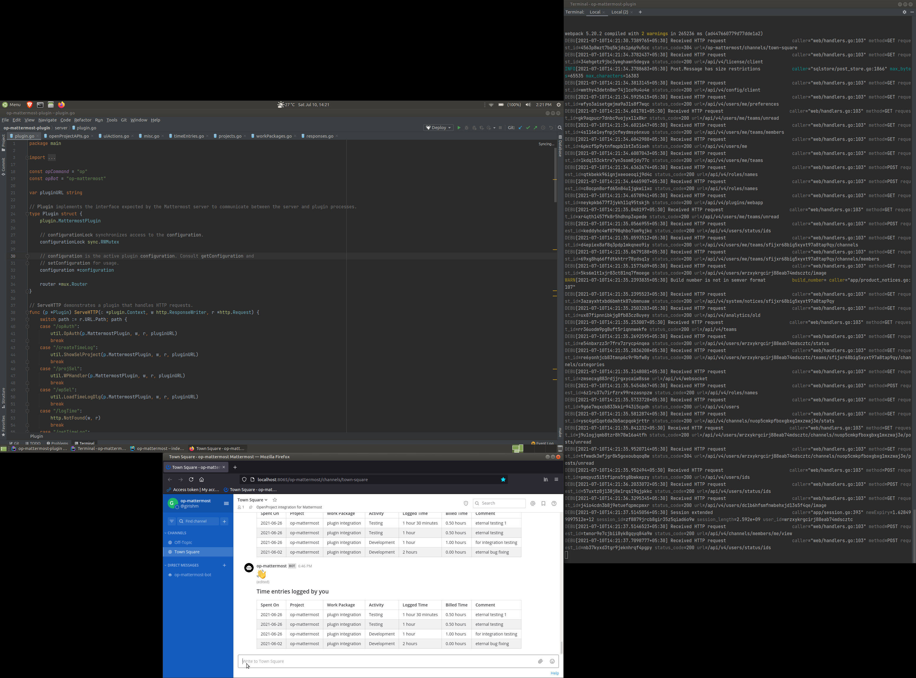Click the Debug bug icon in IDE toolbar
Screen dimensions: 916x678
click(x=467, y=128)
